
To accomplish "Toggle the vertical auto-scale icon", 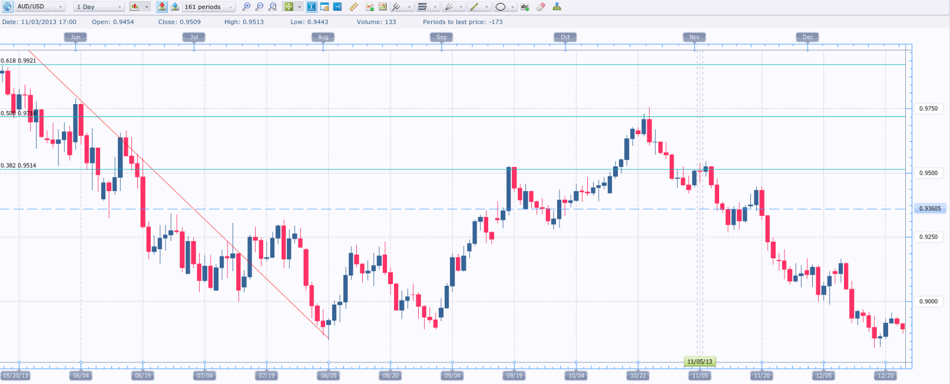I will pos(312,6).
